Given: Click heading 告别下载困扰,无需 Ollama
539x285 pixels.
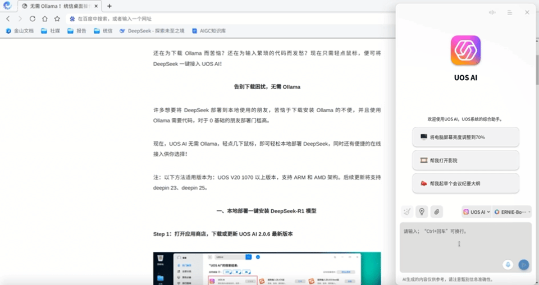Looking at the screenshot, I should pos(267,87).
